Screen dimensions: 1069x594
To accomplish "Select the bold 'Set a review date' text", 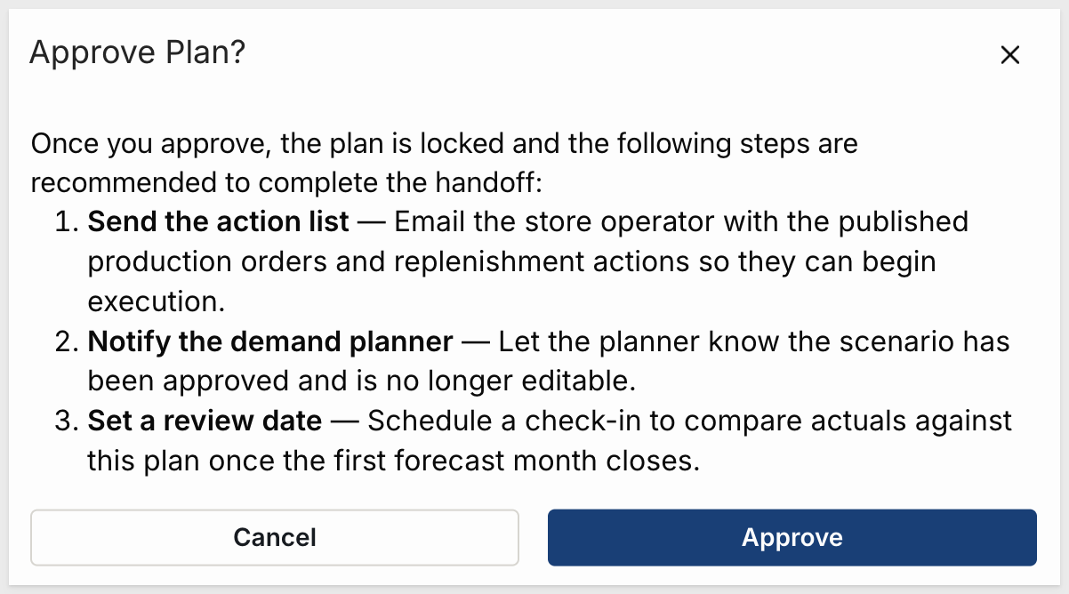I will coord(205,421).
